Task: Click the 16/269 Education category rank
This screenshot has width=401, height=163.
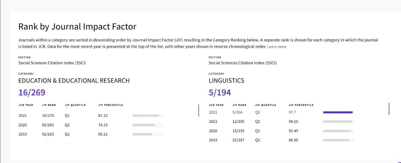Action: point(32,92)
